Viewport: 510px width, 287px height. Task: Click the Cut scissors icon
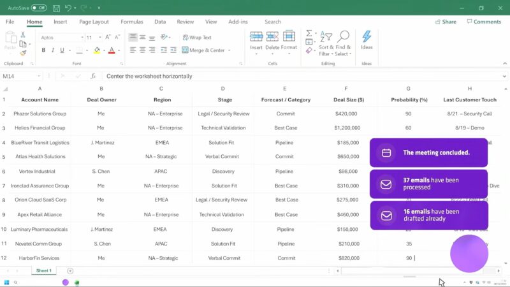[x=23, y=34]
